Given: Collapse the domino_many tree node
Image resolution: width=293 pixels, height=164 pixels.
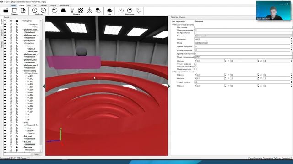Looking at the screenshot, I should click(23, 71).
